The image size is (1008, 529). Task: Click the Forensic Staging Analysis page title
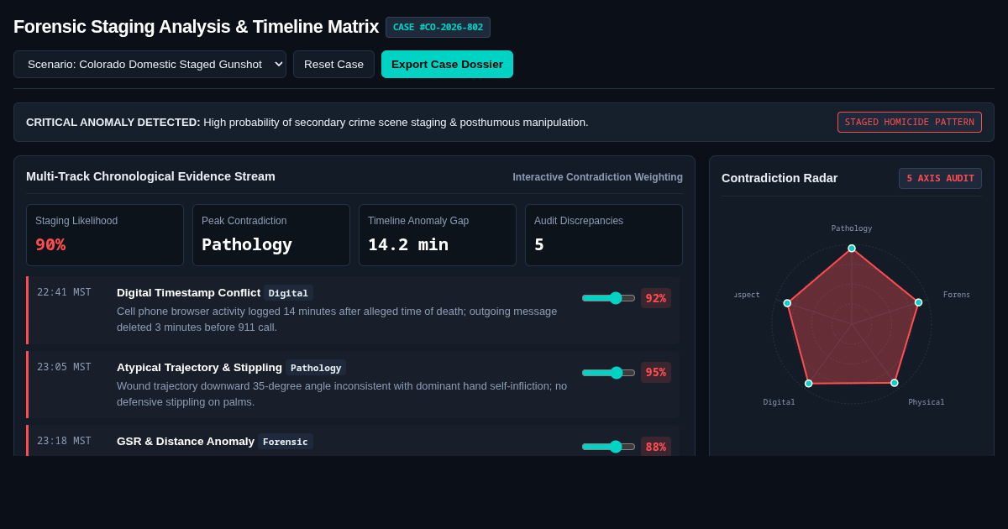(196, 27)
